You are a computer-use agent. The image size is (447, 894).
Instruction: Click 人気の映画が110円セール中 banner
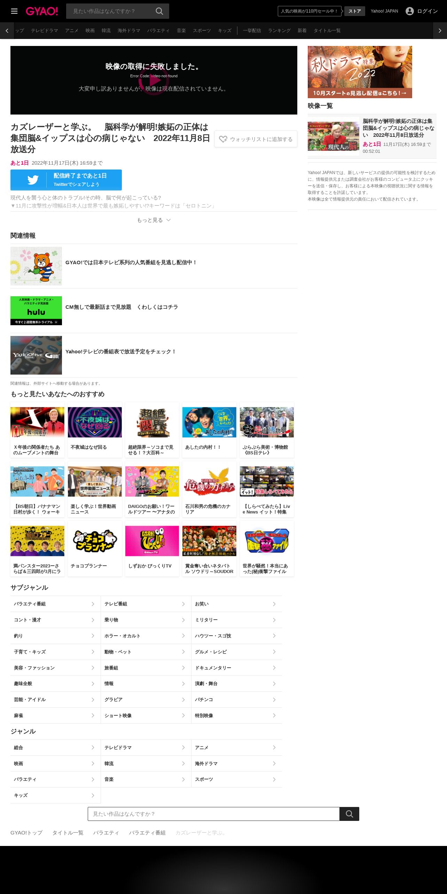309,11
